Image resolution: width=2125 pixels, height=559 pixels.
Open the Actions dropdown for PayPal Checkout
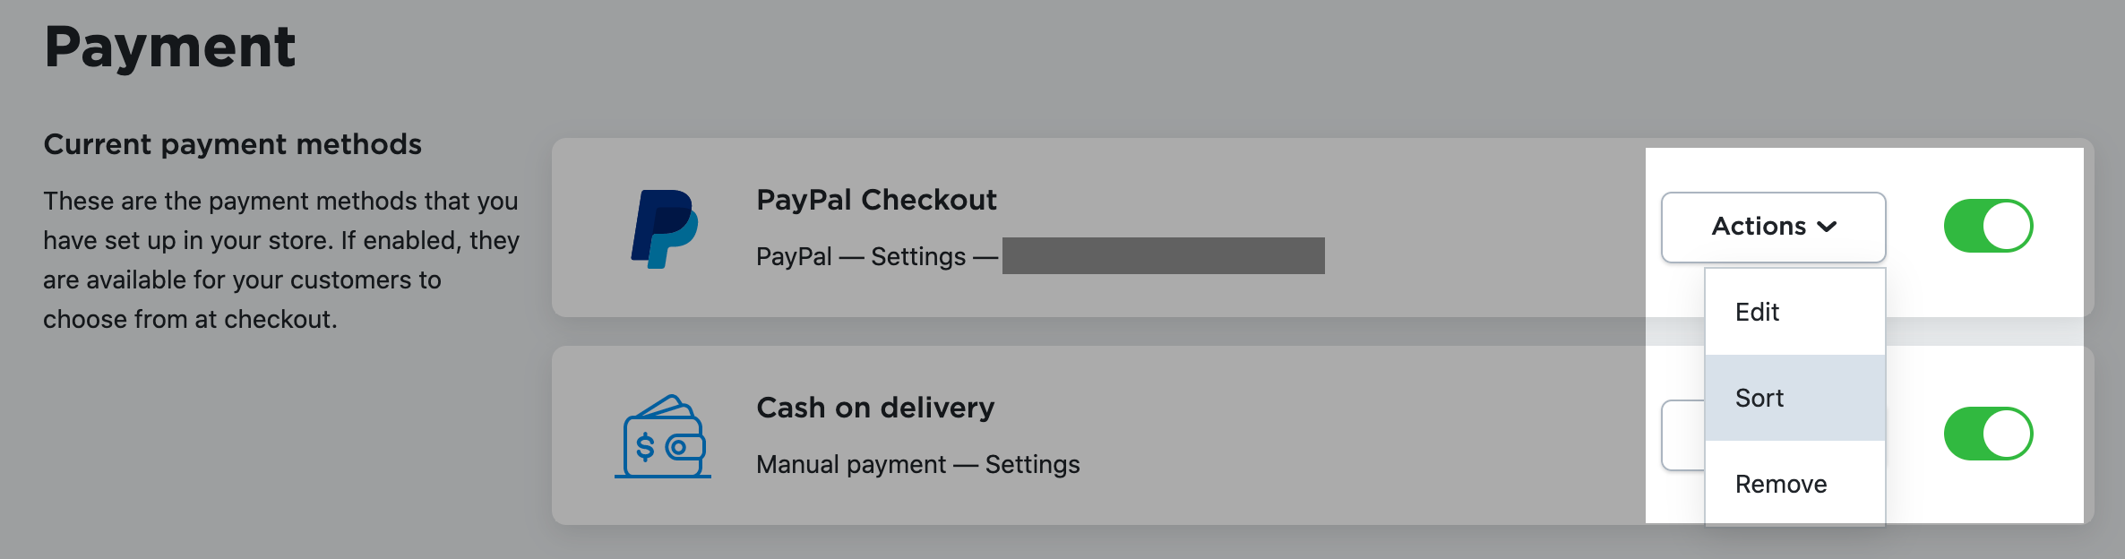pyautogui.click(x=1772, y=227)
